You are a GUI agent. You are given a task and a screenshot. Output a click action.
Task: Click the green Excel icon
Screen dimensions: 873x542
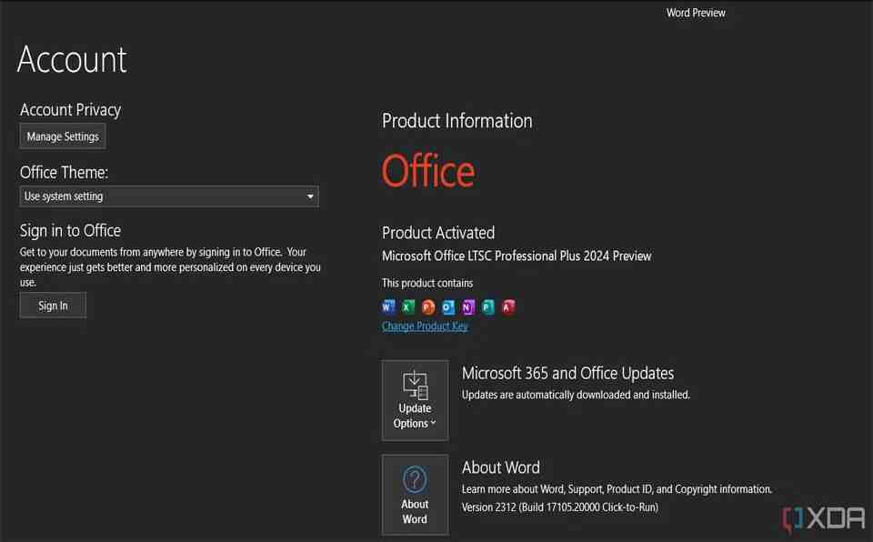coord(408,307)
